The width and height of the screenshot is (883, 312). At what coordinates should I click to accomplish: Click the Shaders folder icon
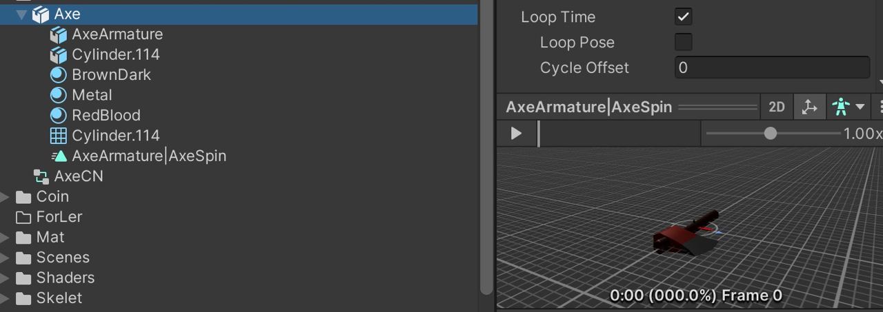coord(23,278)
